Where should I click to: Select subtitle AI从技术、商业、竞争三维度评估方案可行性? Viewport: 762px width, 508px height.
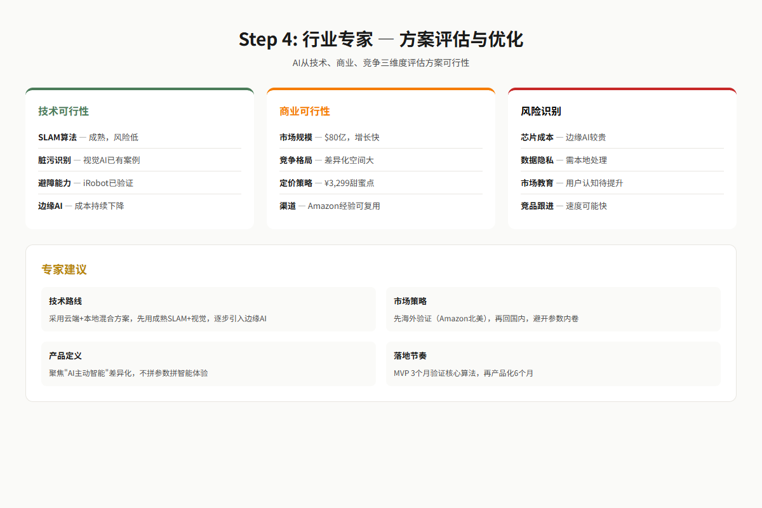381,63
